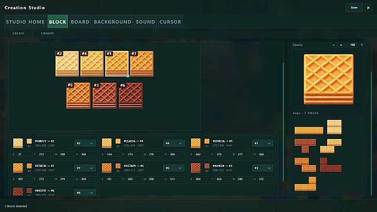Open the #5 piece assignment dropdown

click(x=174, y=168)
